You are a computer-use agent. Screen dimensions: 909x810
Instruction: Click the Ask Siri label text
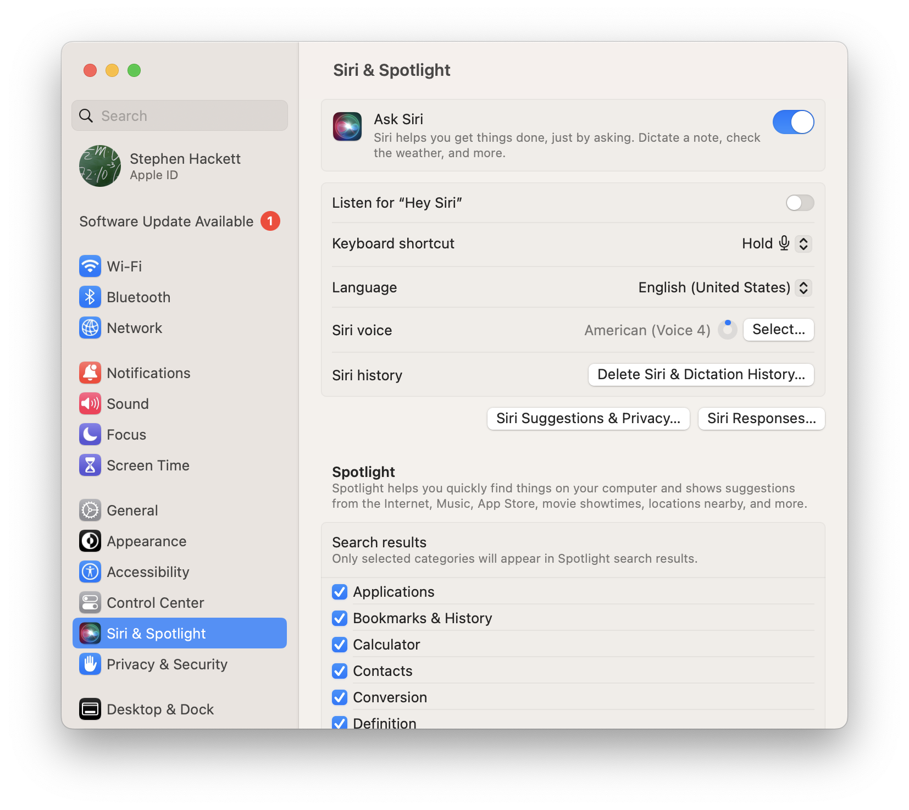point(398,119)
